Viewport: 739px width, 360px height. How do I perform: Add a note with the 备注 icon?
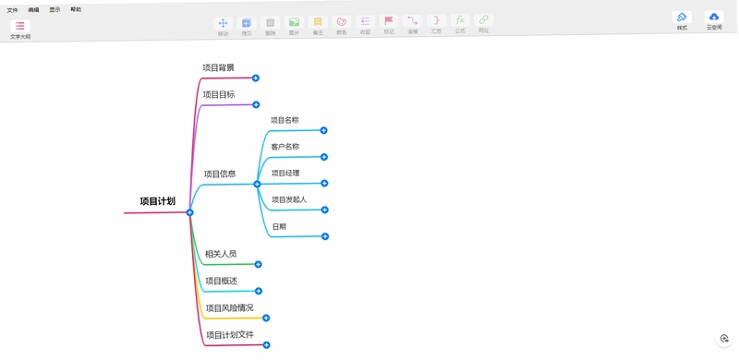click(318, 21)
